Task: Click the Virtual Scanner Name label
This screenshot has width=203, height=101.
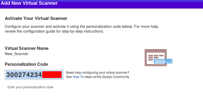Action: [x=27, y=48]
